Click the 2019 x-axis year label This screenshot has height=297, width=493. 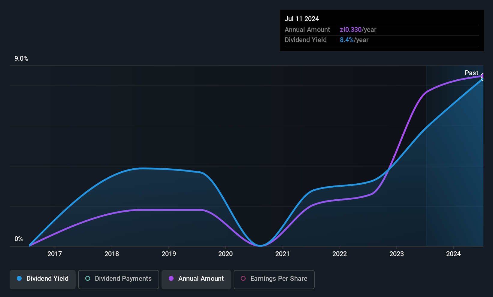(169, 254)
